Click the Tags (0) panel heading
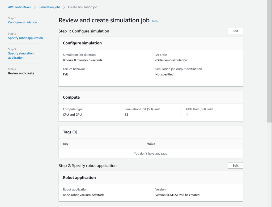Image resolution: width=272 pixels, height=207 pixels. pyautogui.click(x=70, y=132)
